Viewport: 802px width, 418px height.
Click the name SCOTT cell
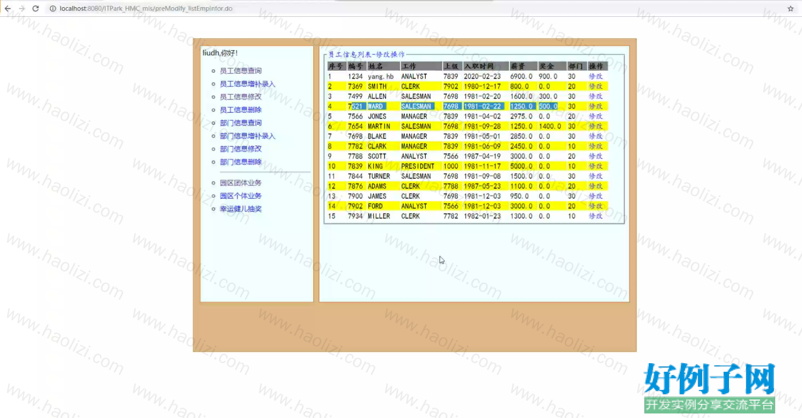point(377,156)
